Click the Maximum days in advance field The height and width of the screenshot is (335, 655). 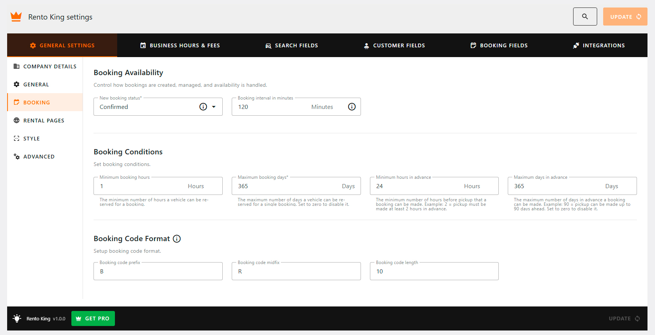pyautogui.click(x=572, y=186)
